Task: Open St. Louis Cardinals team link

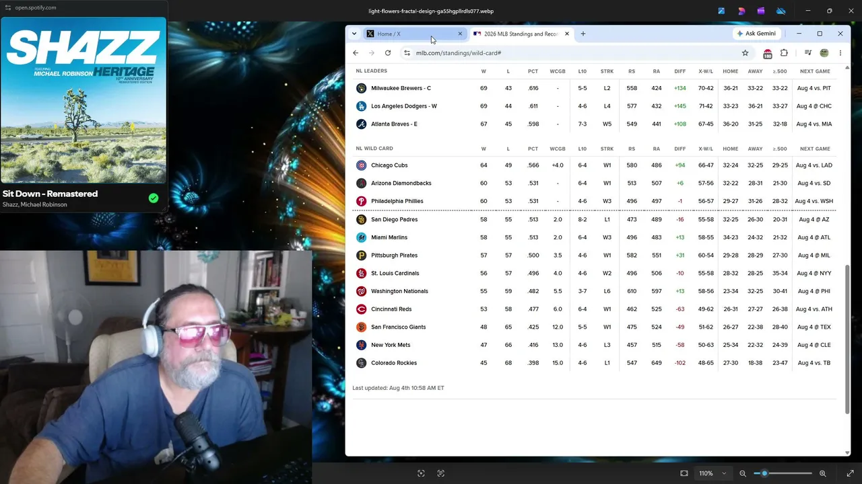Action: pos(395,274)
